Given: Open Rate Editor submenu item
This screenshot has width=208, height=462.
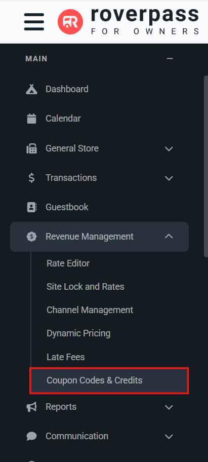Looking at the screenshot, I should point(68,263).
